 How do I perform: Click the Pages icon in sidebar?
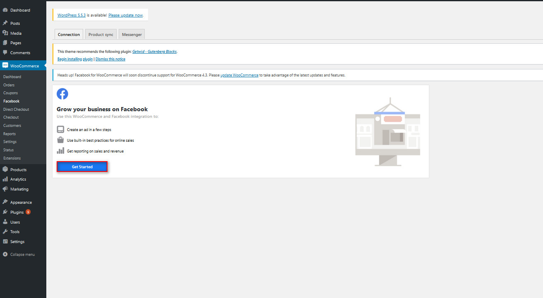tap(5, 43)
